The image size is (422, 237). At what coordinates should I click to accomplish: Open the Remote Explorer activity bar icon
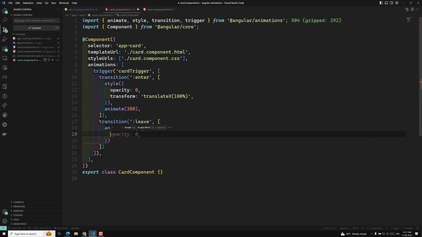click(x=5, y=58)
